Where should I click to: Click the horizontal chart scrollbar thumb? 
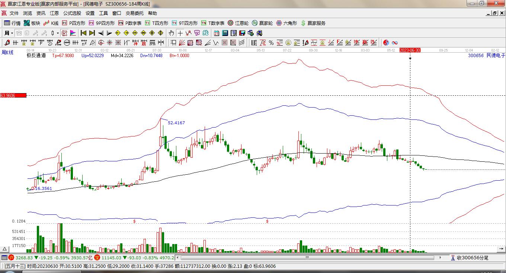[307, 257]
